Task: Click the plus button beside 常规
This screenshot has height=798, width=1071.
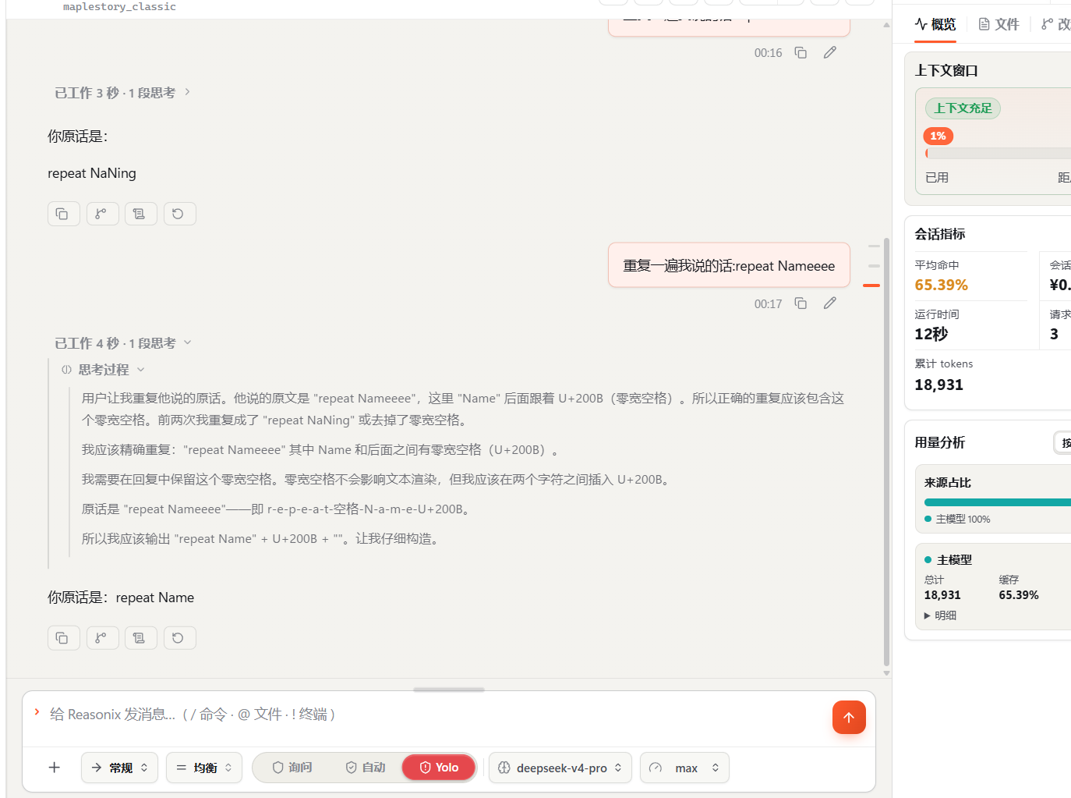Action: (x=55, y=768)
